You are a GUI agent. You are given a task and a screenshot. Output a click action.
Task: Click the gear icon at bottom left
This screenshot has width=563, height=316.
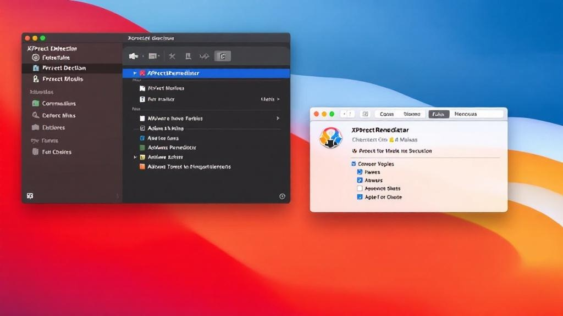pyautogui.click(x=30, y=195)
